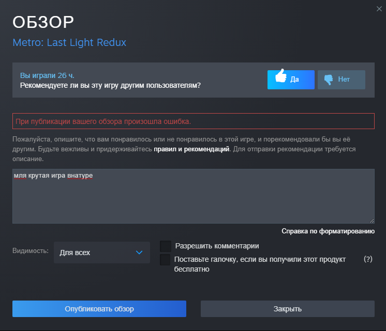The width and height of the screenshot is (386, 331).
Task: Click the 'Вы играли 26 ч.' playtime text
Action: pyautogui.click(x=47, y=75)
